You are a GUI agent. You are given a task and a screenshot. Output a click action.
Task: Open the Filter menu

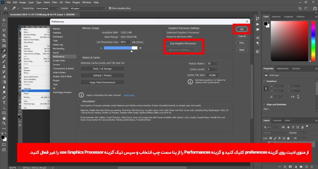(55, 2)
